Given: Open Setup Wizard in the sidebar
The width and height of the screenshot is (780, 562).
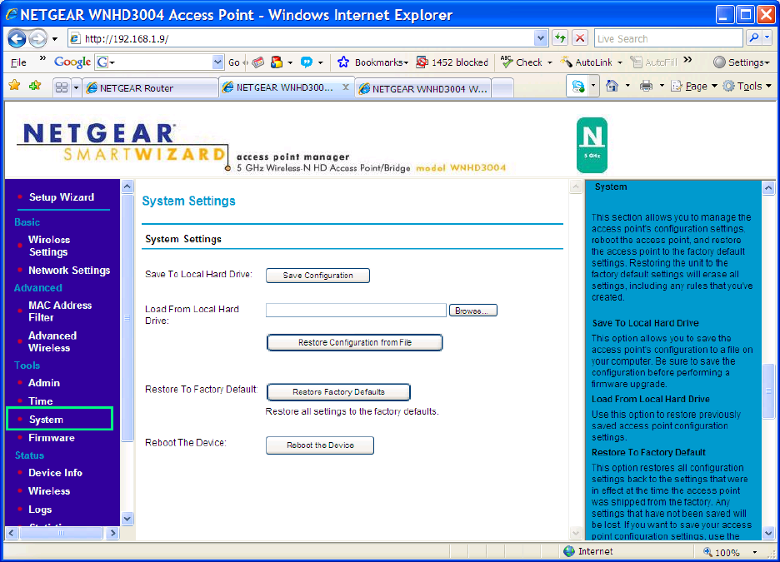Looking at the screenshot, I should 61,197.
